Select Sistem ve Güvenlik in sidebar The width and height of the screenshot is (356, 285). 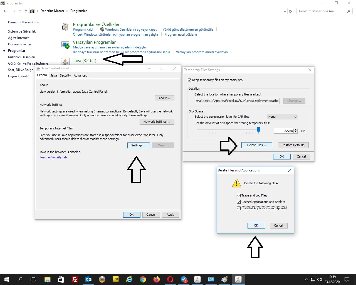22,31
